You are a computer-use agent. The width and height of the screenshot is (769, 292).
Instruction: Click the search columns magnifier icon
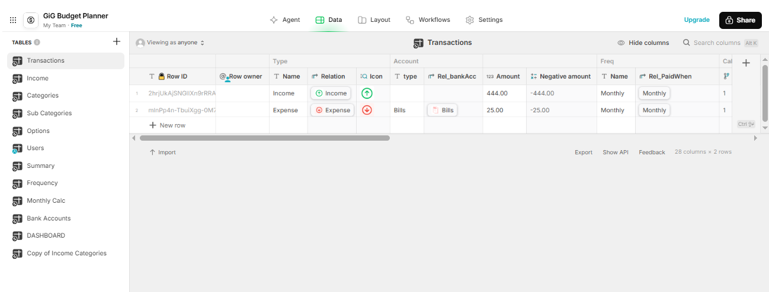[x=687, y=43]
